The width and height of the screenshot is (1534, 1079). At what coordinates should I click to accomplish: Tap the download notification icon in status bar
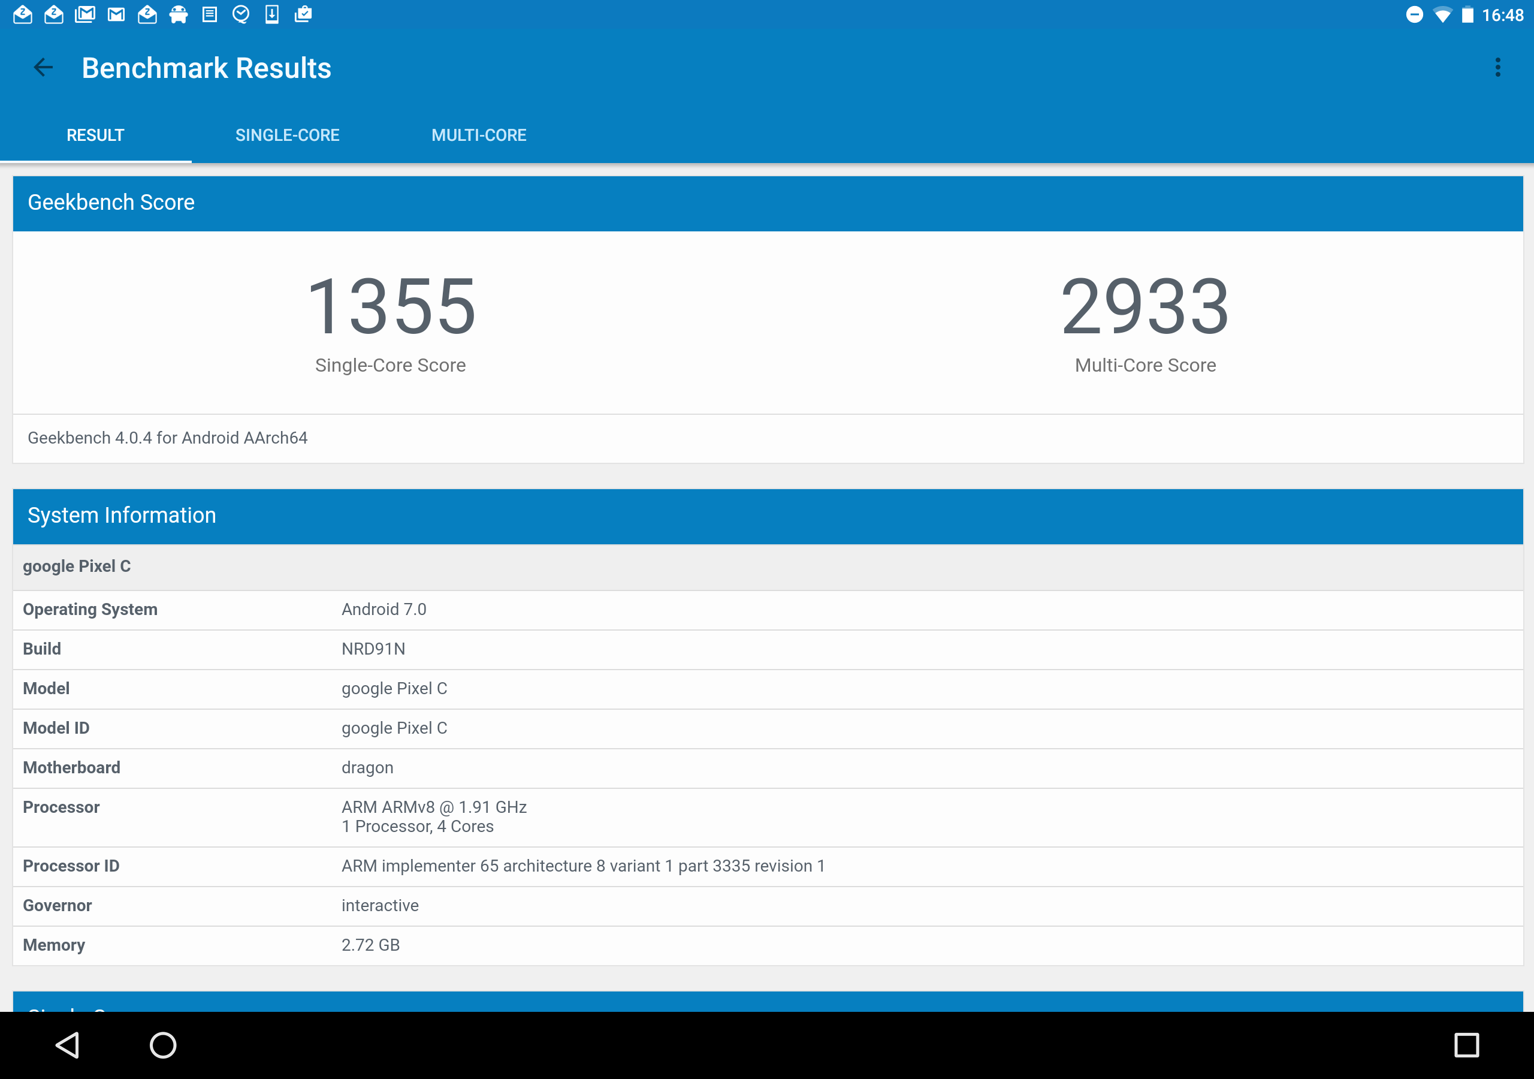tap(272, 14)
